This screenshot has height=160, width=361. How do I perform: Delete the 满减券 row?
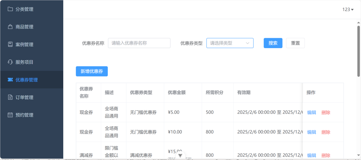click(x=326, y=155)
